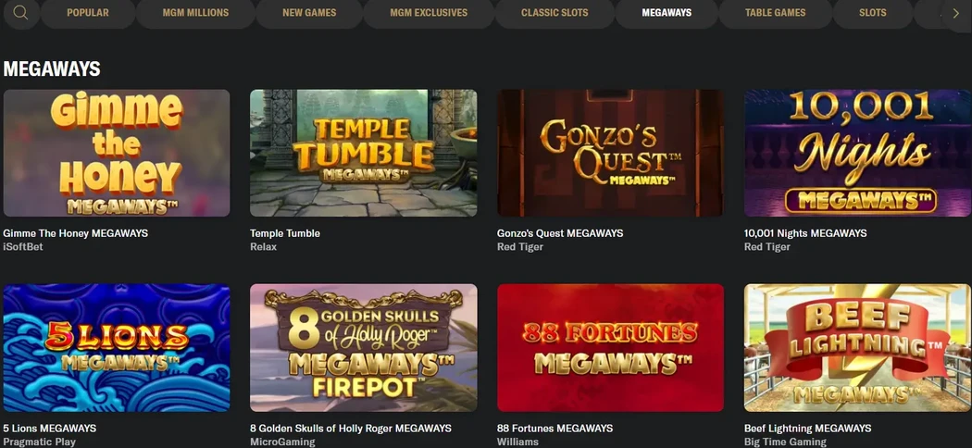Select 10,001 Nights Megaways game image
The width and height of the screenshot is (972, 448).
pos(858,153)
